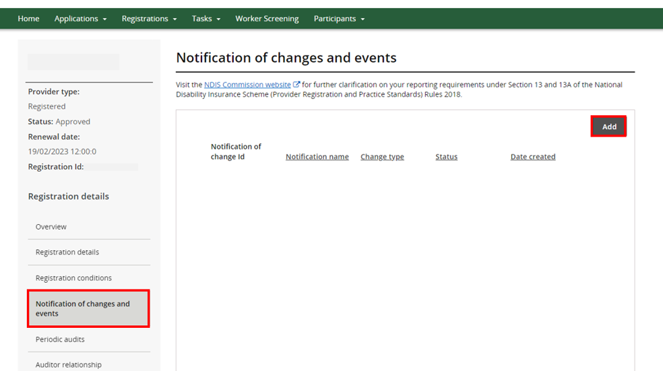Viewport: 663px width, 371px height.
Task: Expand the Registrations dropdown menu
Action: [x=149, y=19]
